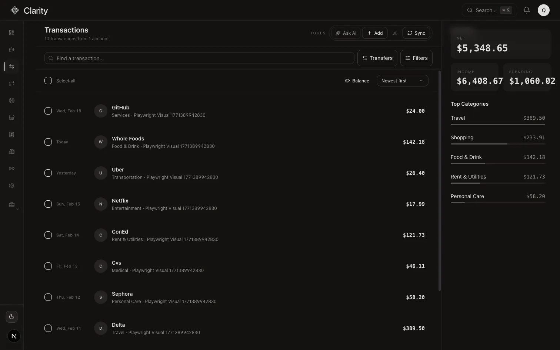Image resolution: width=560 pixels, height=350 pixels.
Task: Open the Filters panel
Action: pos(416,58)
